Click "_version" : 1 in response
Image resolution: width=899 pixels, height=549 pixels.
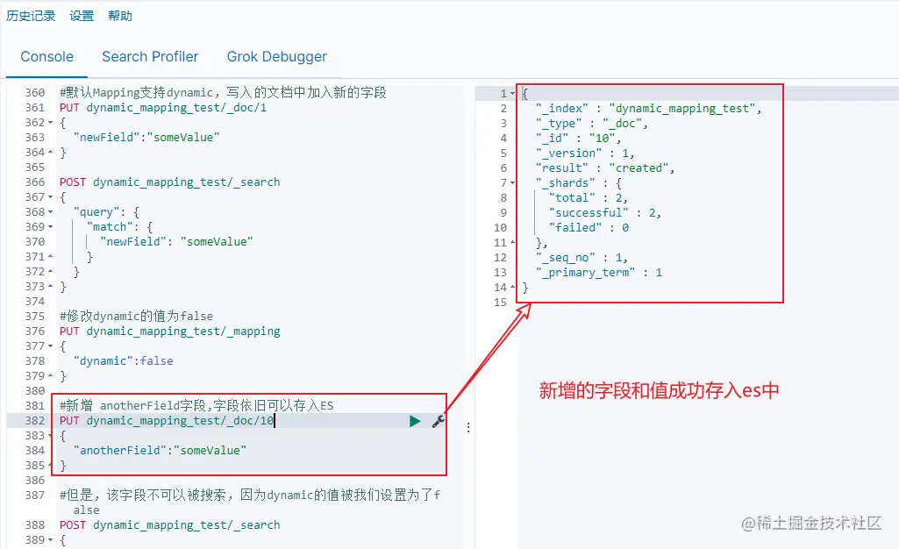(x=585, y=153)
